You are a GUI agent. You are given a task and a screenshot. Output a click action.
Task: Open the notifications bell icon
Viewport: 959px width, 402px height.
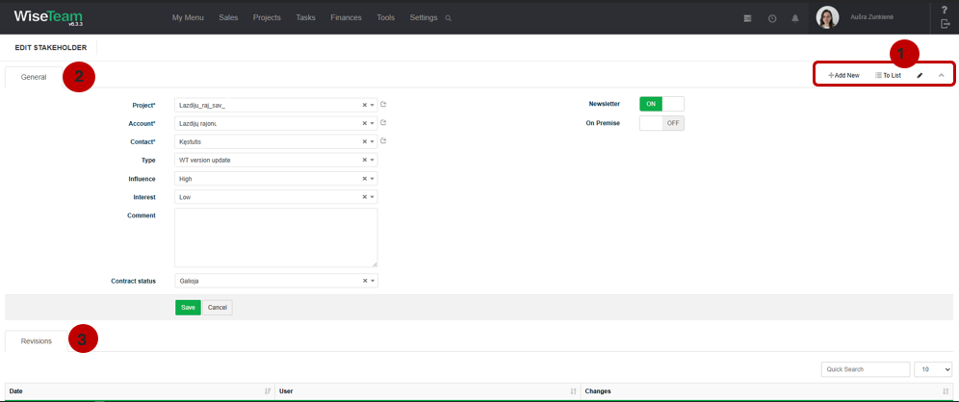(x=795, y=18)
